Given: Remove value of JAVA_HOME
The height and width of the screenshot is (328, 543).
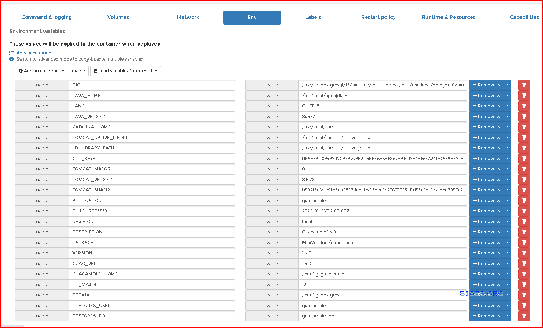Looking at the screenshot, I should click(x=490, y=96).
